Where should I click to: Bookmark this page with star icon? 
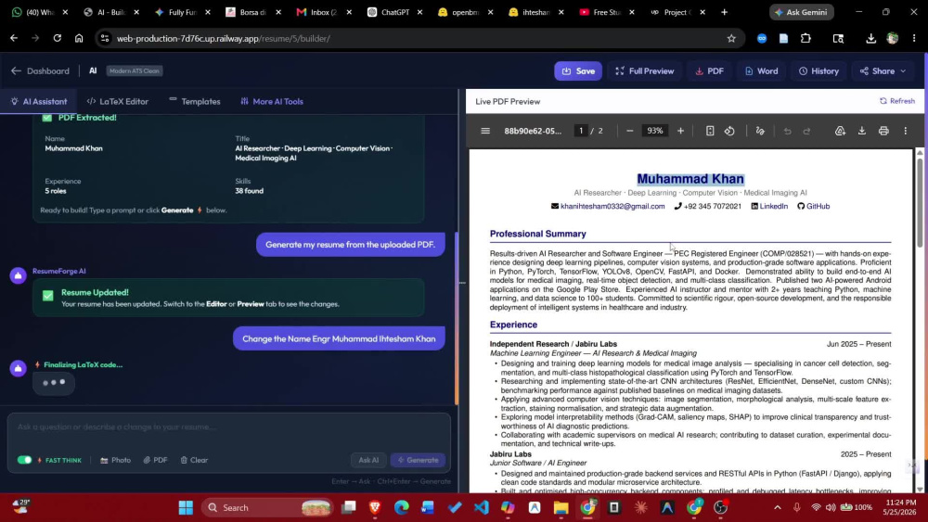731,38
